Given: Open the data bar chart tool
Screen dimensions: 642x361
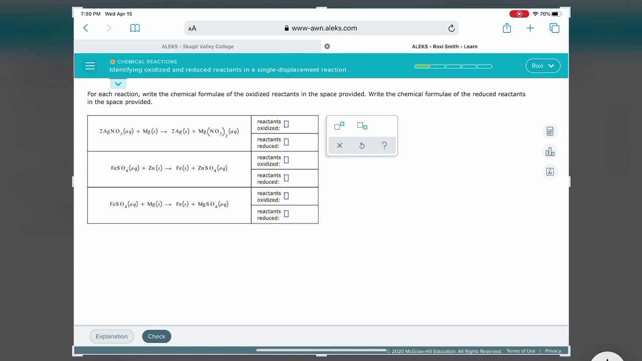Looking at the screenshot, I should click(550, 152).
